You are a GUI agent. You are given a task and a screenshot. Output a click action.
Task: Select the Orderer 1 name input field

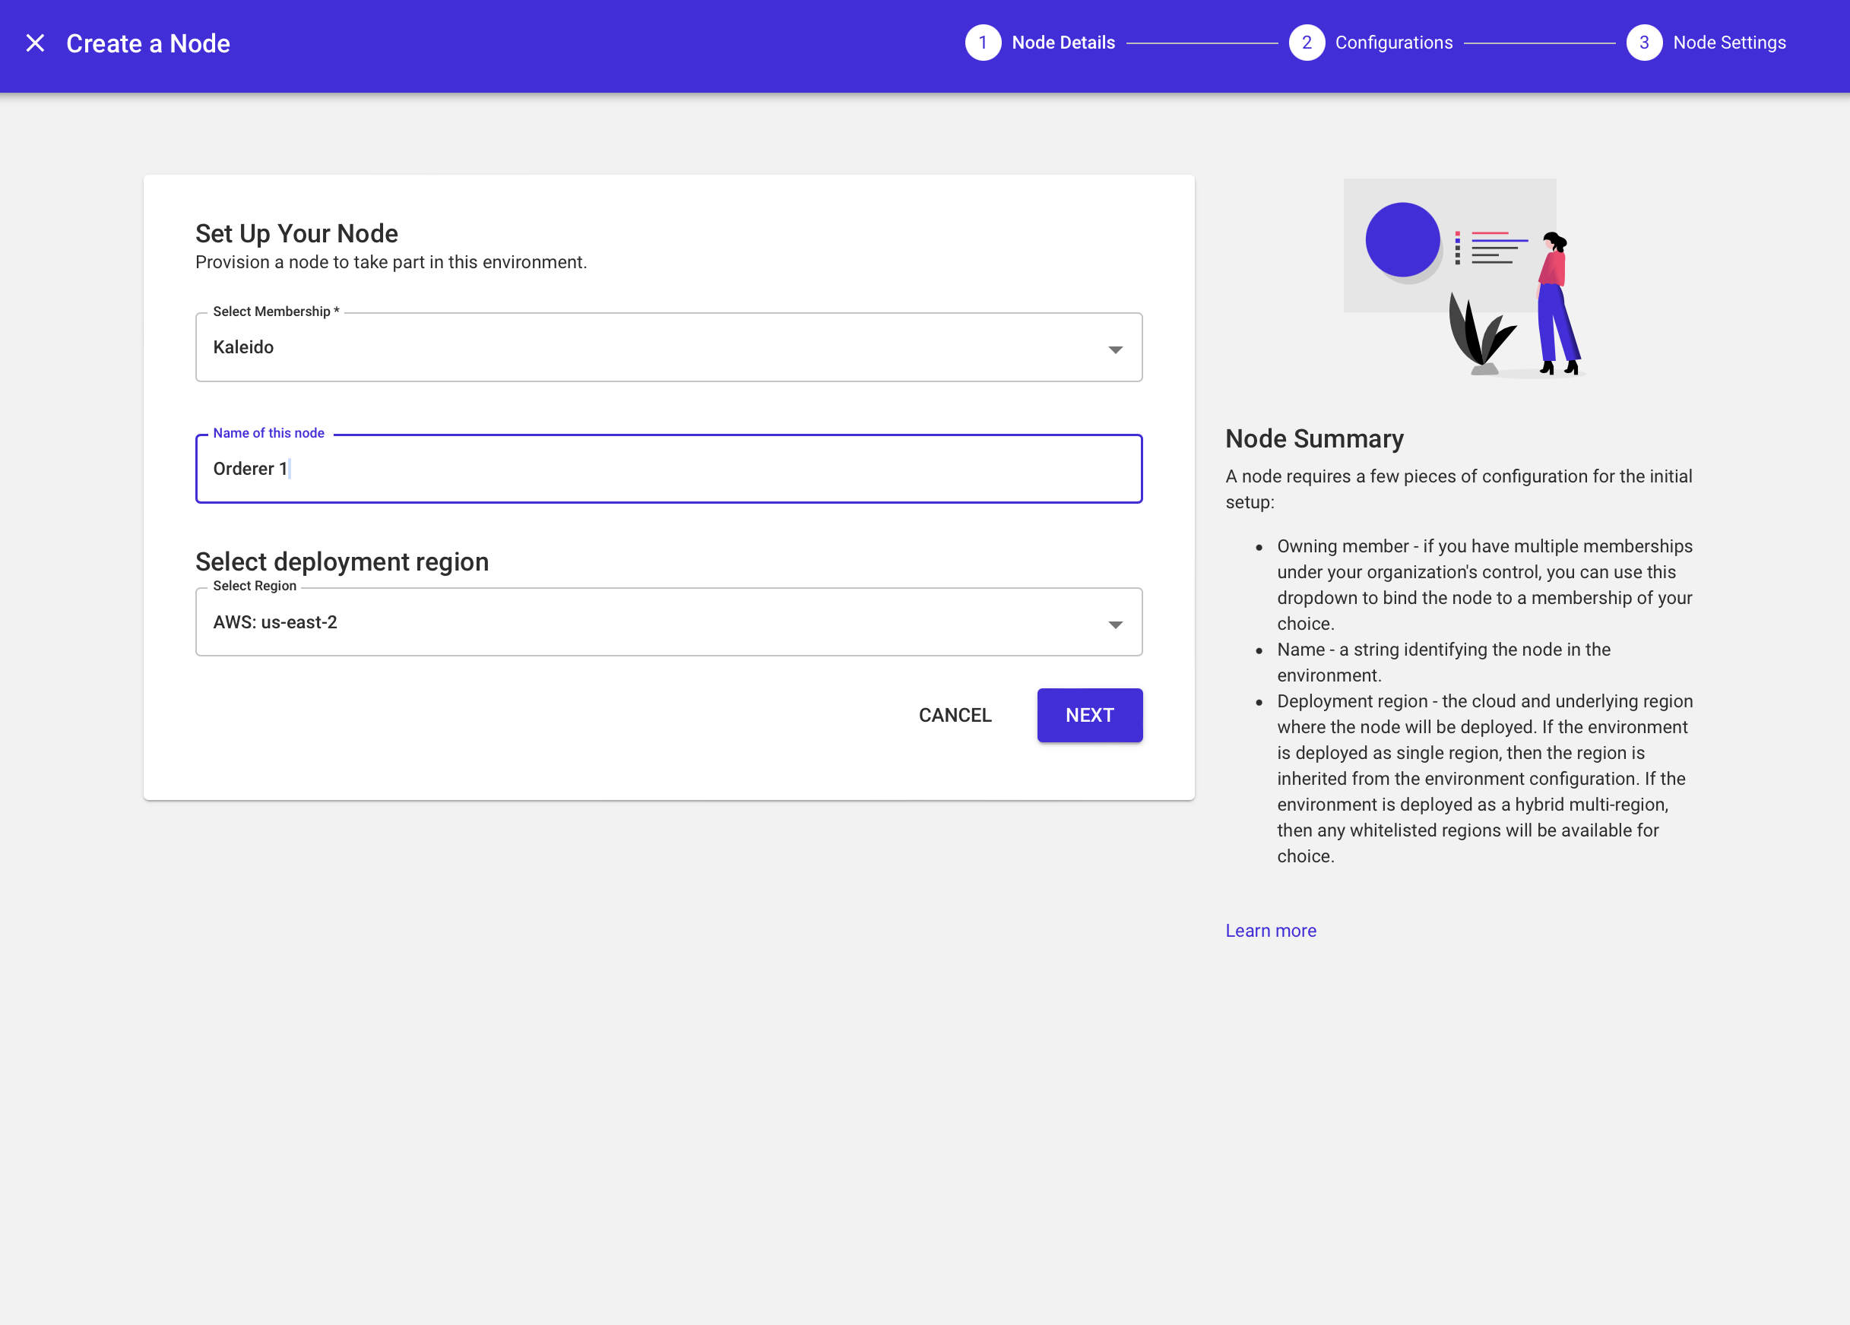pyautogui.click(x=669, y=469)
